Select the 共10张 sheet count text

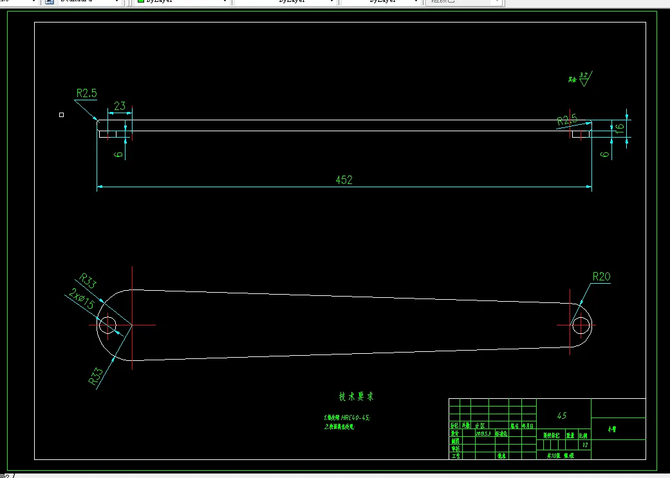(554, 455)
